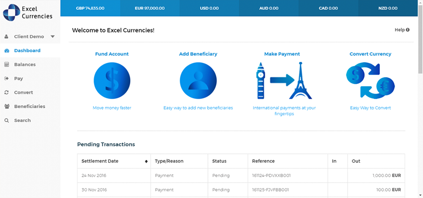Click the Search magnifier icon in sidebar
The image size is (423, 198).
click(7, 120)
